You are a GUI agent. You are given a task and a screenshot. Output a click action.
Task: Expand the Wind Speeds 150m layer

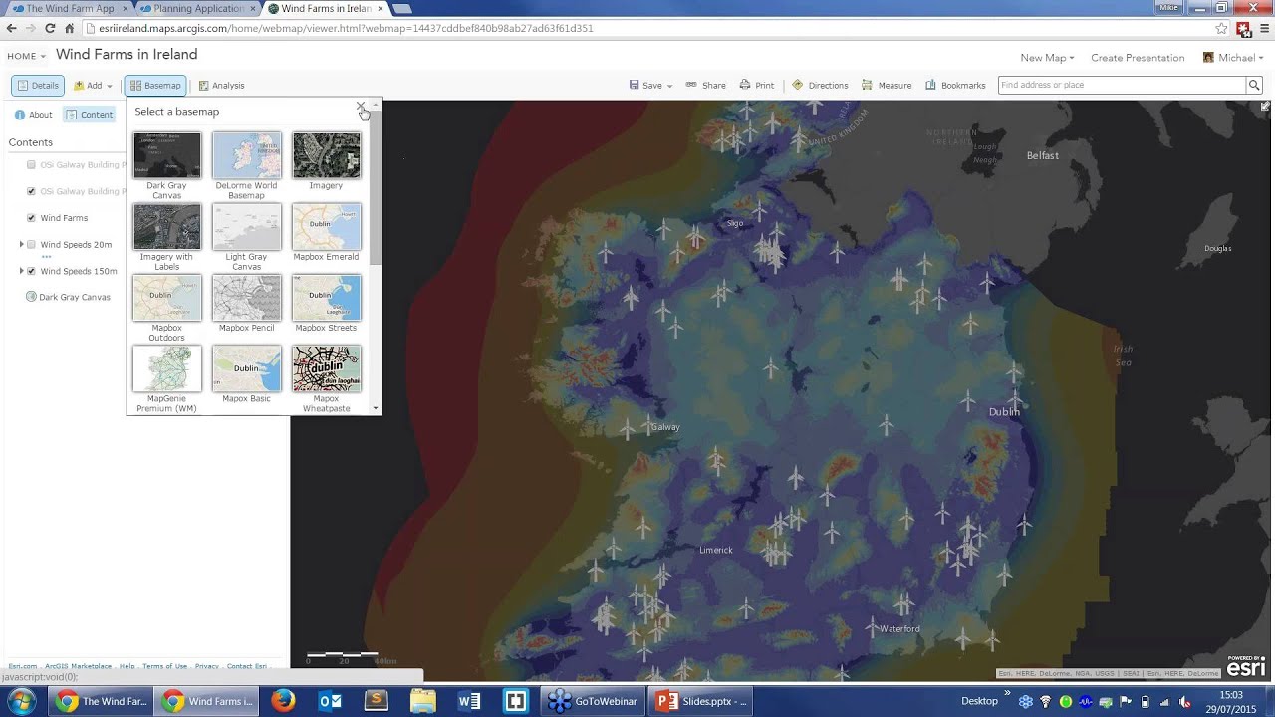click(x=21, y=271)
